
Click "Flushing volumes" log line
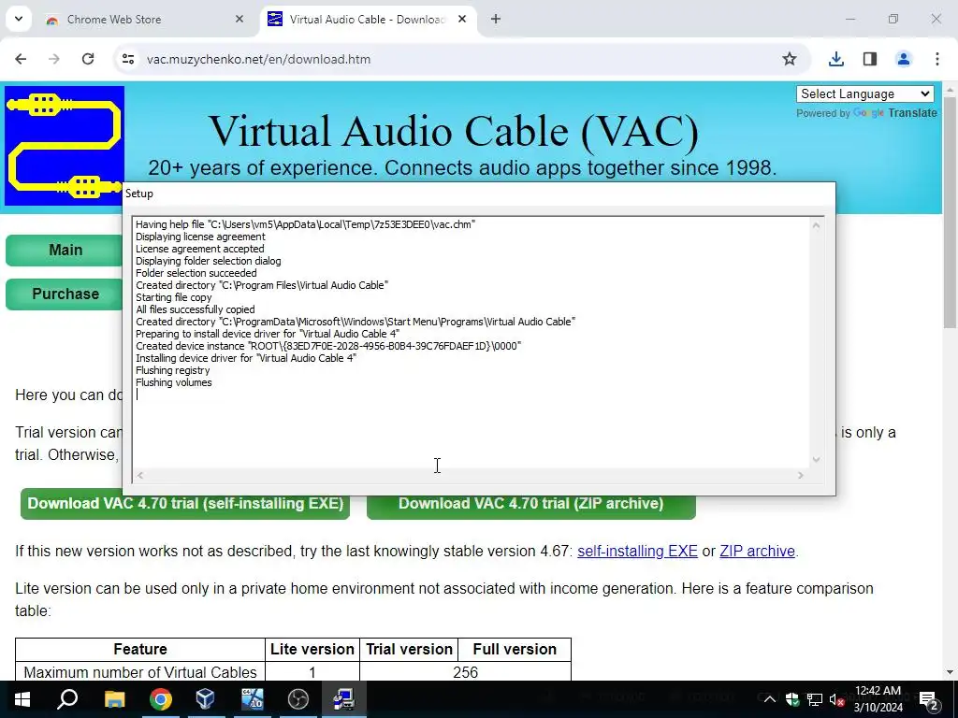click(x=173, y=382)
